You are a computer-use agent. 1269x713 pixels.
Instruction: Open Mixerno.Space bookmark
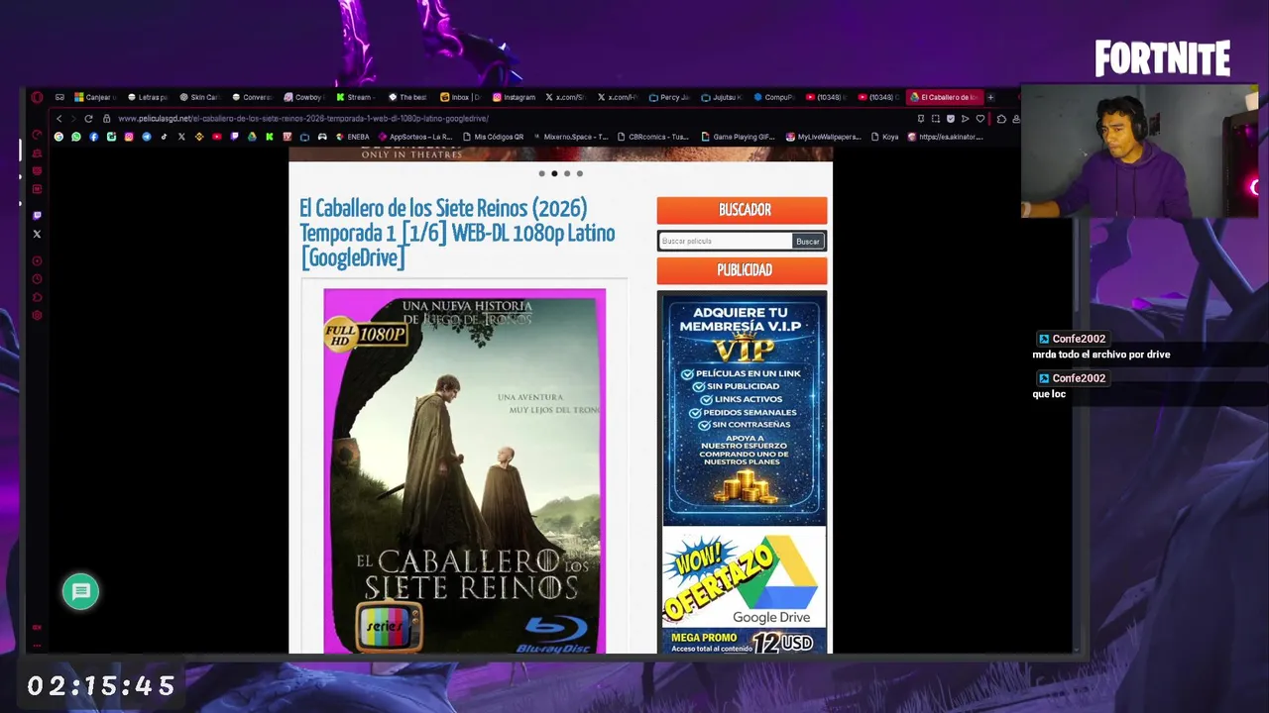pyautogui.click(x=570, y=137)
